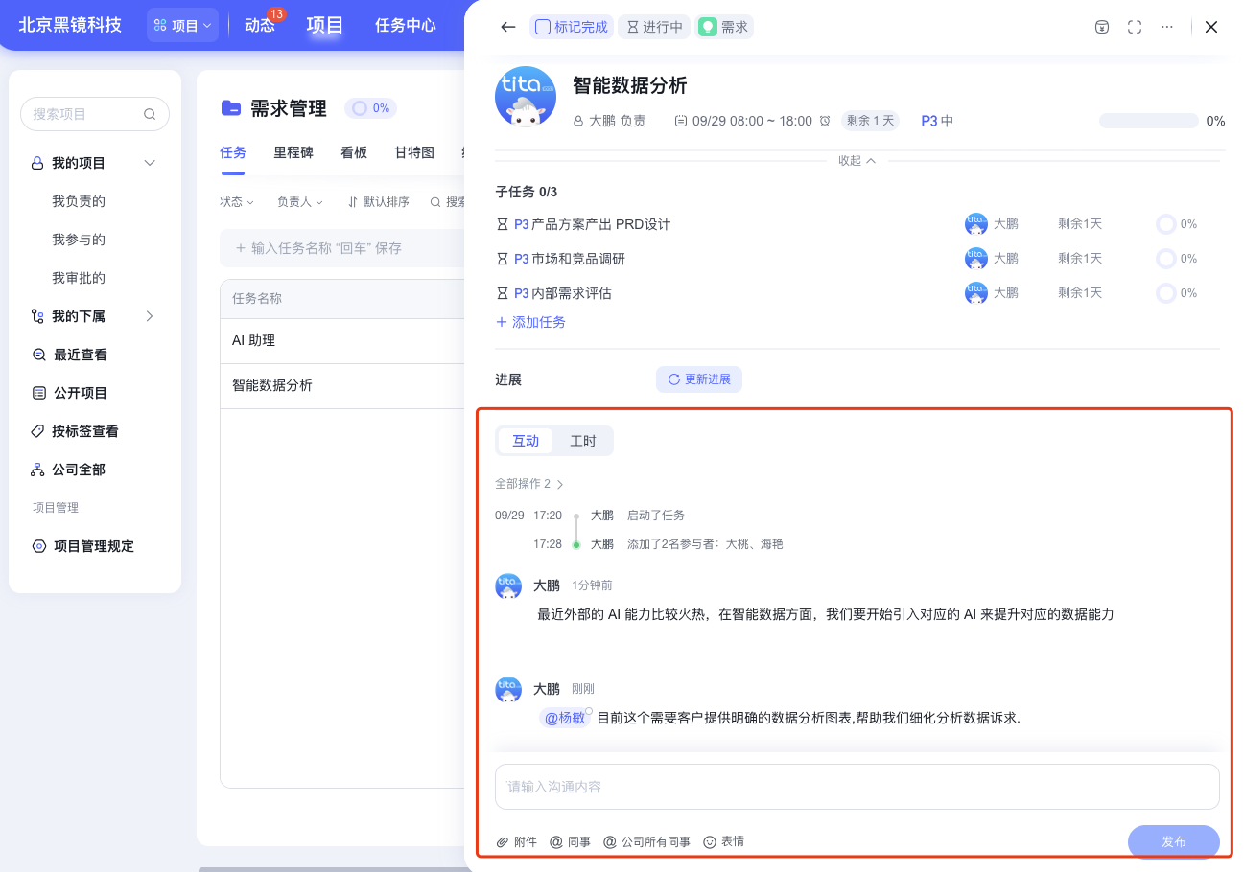Click the 大鹏 负责 owner field
This screenshot has width=1244, height=872.
[x=610, y=121]
